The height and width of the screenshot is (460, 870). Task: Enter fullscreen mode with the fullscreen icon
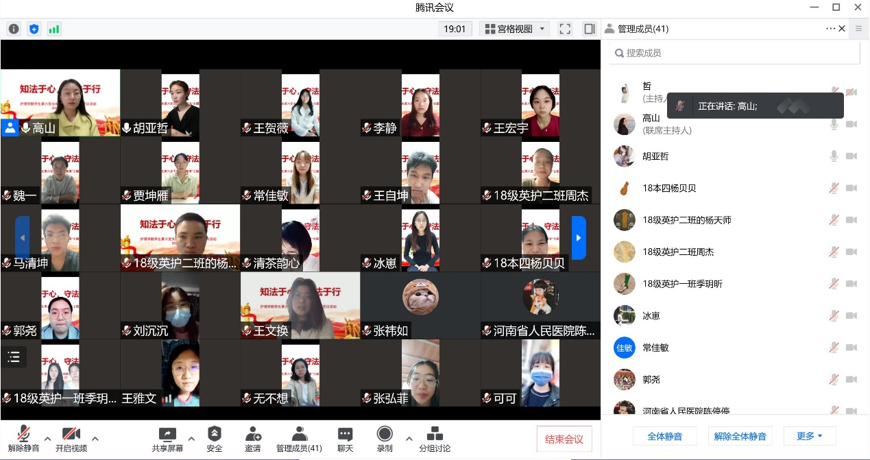point(565,29)
